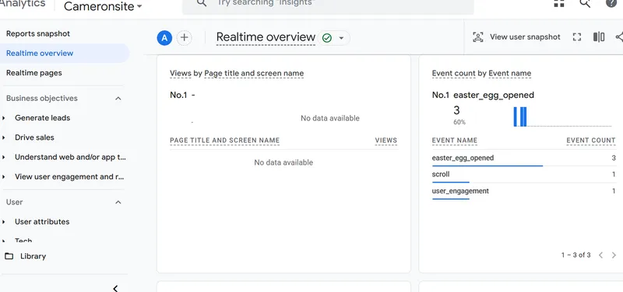Click Event count metric in card title
The height and width of the screenshot is (292, 623).
(x=454, y=73)
